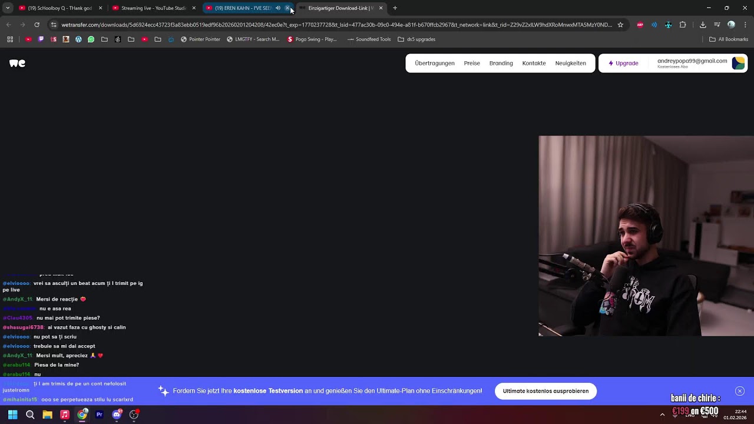Open the apps grid bookmark shortcut
The width and height of the screenshot is (754, 424).
click(10, 39)
